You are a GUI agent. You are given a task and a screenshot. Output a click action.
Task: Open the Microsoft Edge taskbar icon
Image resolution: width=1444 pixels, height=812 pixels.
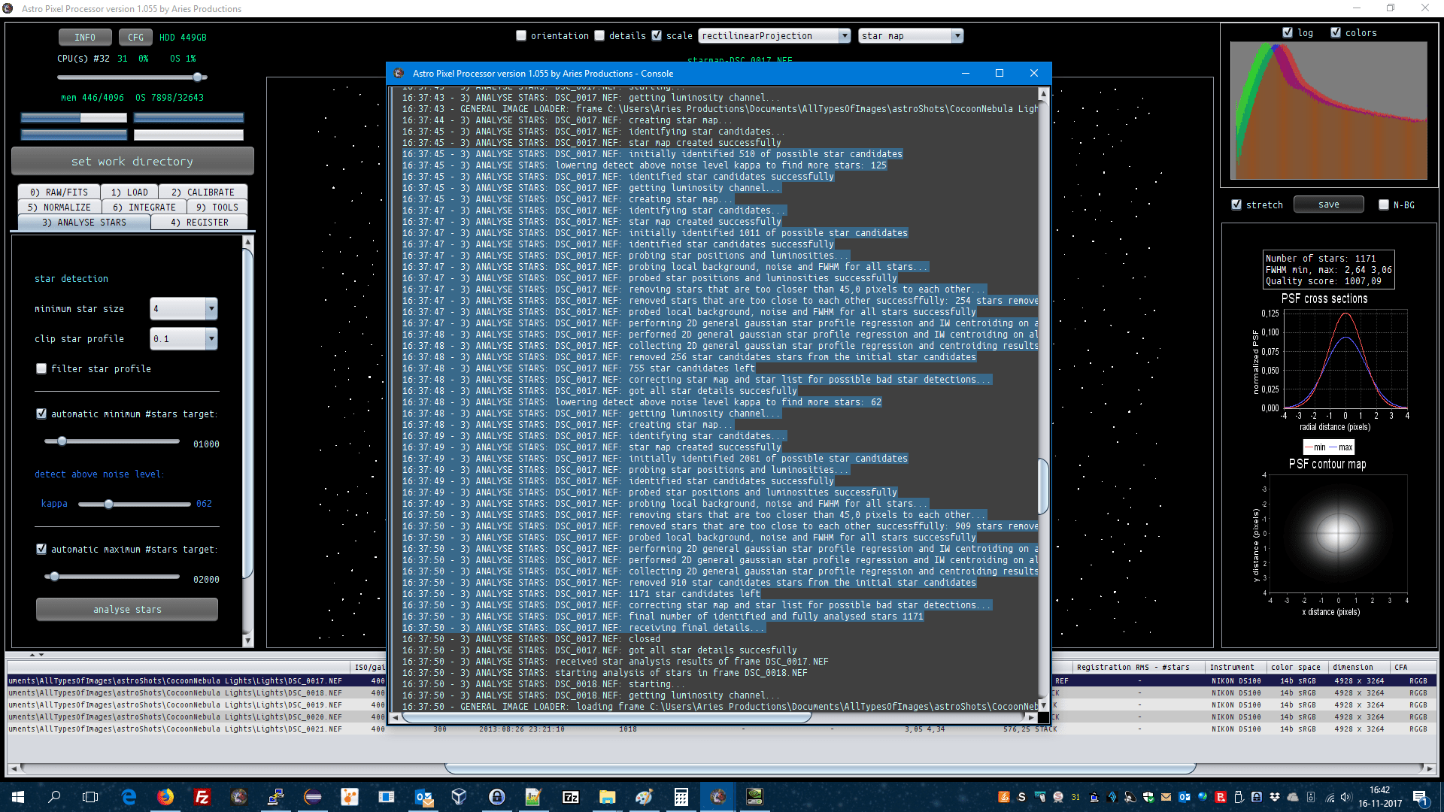129,797
